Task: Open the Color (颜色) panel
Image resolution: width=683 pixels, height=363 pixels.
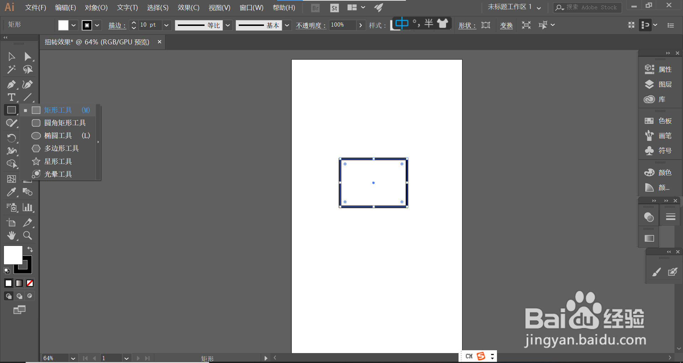Action: click(658, 172)
